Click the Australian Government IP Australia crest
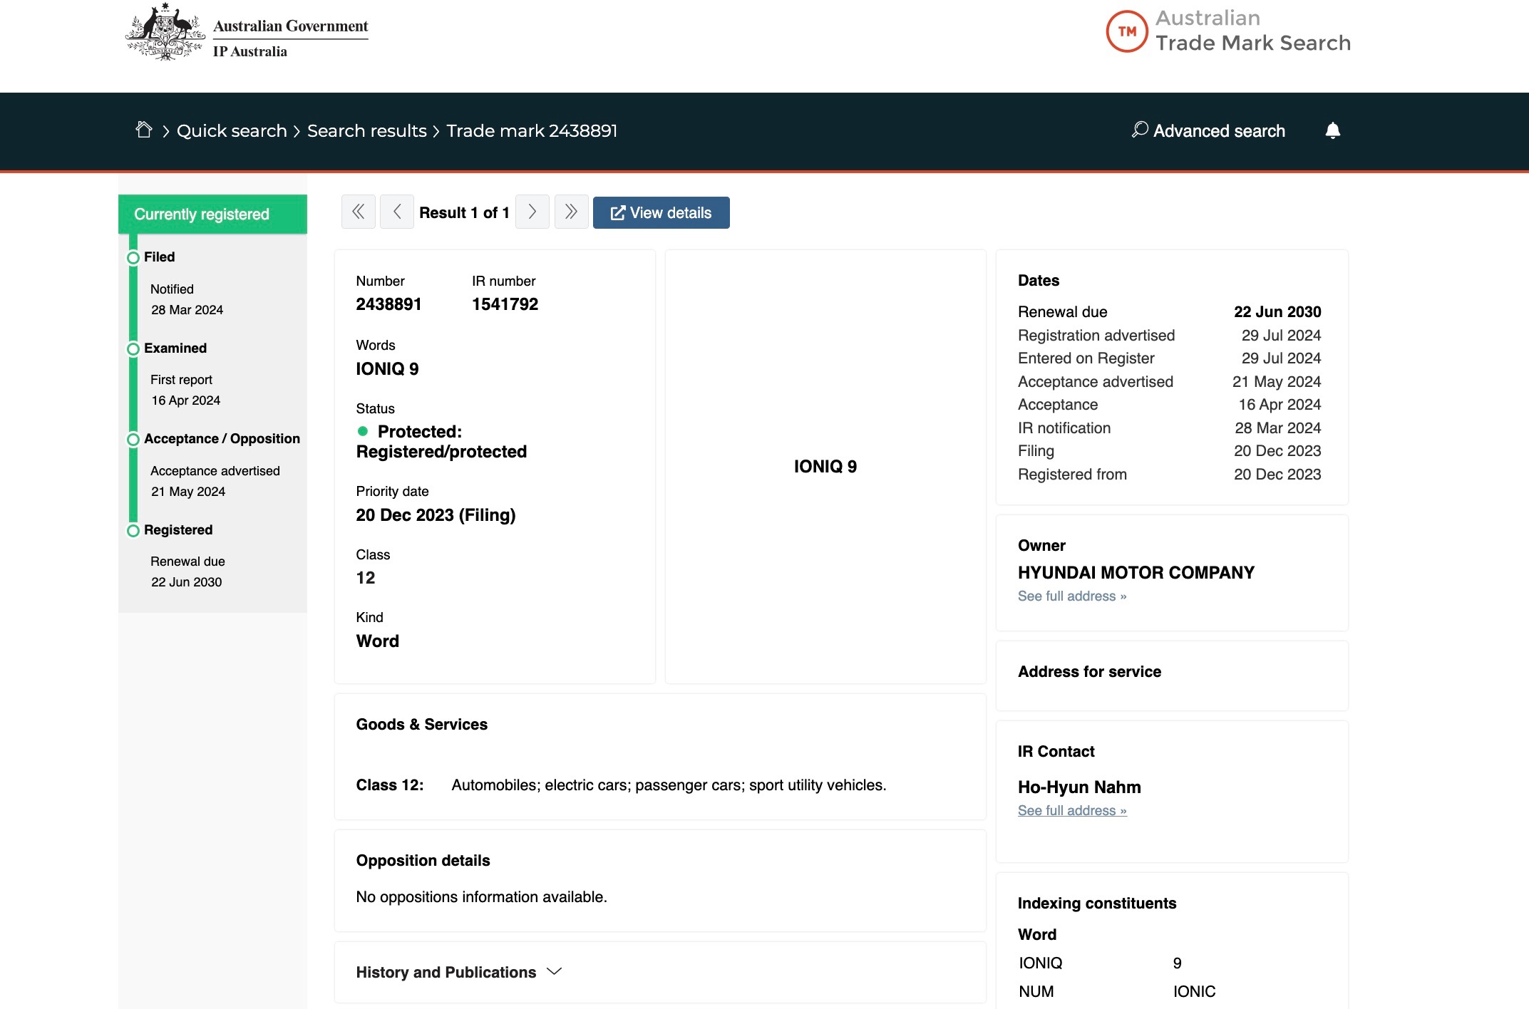 [x=165, y=32]
